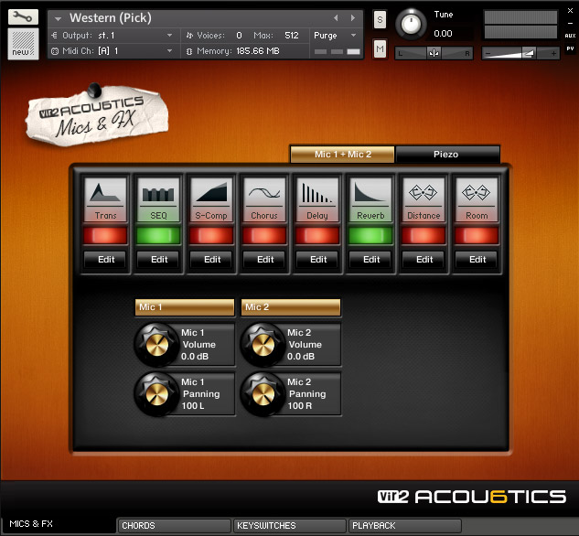This screenshot has height=536, width=579.
Task: Open the CHORDS tab at bottom
Action: tap(172, 526)
